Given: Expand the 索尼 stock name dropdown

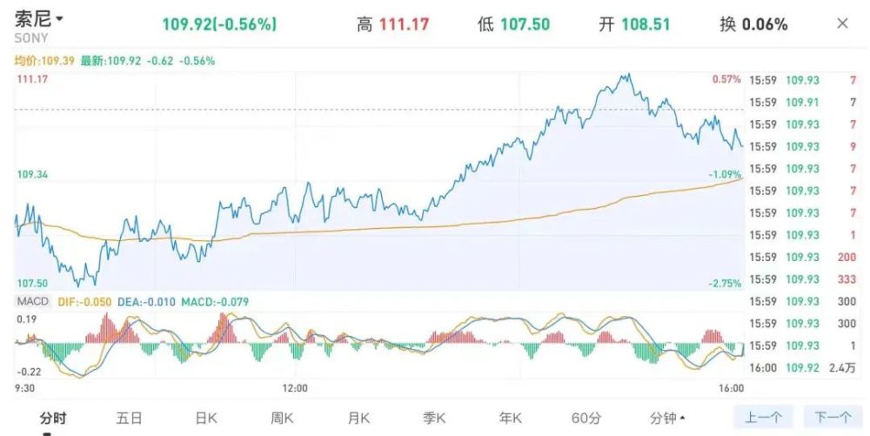Looking at the screenshot, I should pyautogui.click(x=58, y=18).
